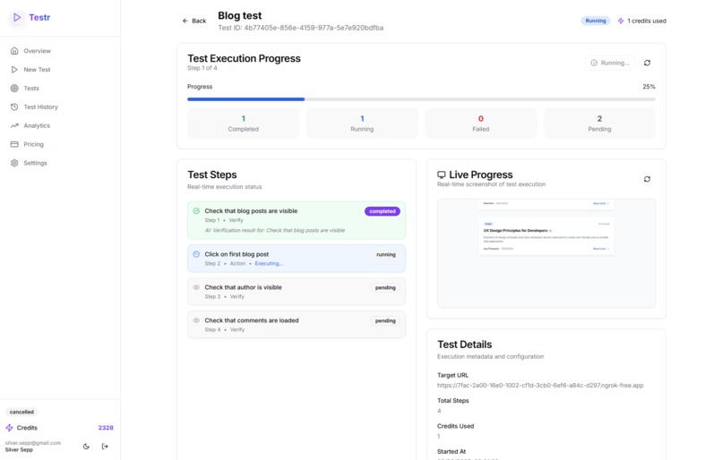Click the silver.sepp@gmail.com account text

coord(32,443)
